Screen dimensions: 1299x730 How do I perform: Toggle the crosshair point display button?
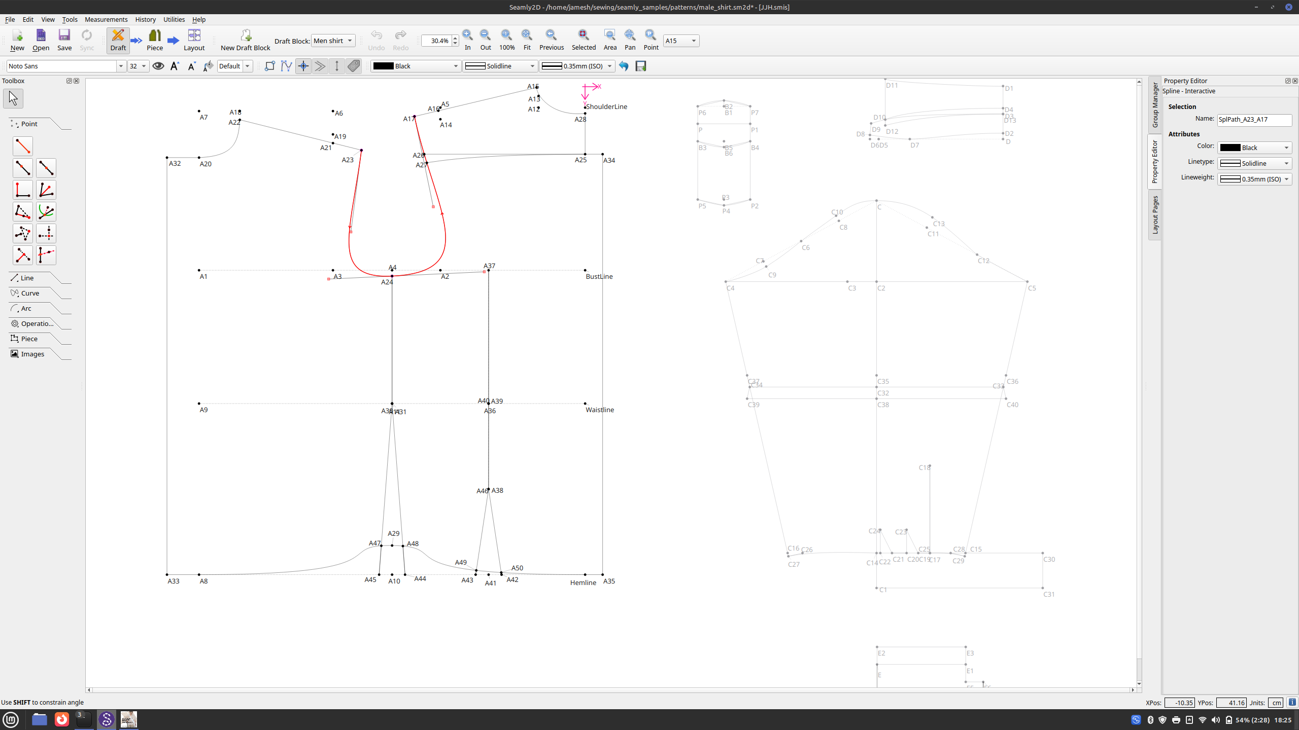pos(303,66)
